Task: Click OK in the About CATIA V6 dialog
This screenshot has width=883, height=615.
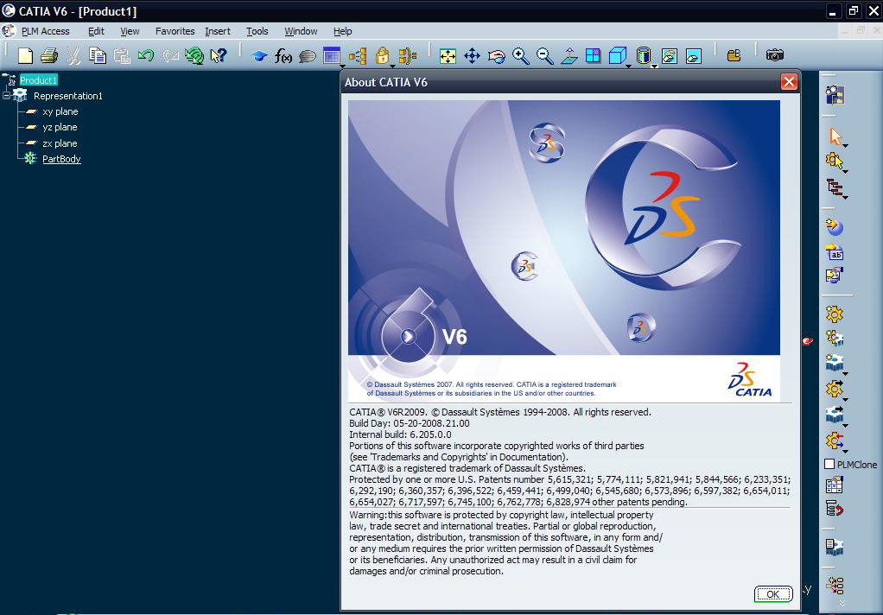Action: tap(773, 593)
